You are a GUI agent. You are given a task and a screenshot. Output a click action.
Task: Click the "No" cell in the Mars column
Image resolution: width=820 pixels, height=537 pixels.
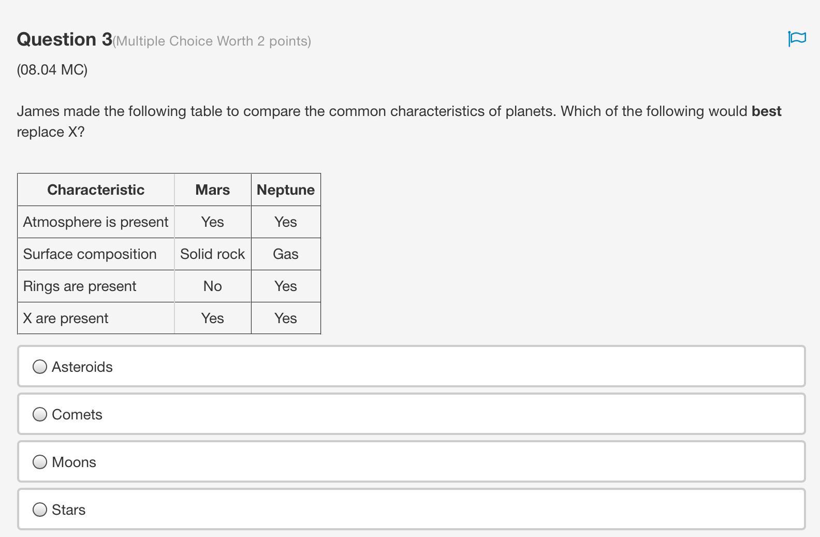point(212,286)
